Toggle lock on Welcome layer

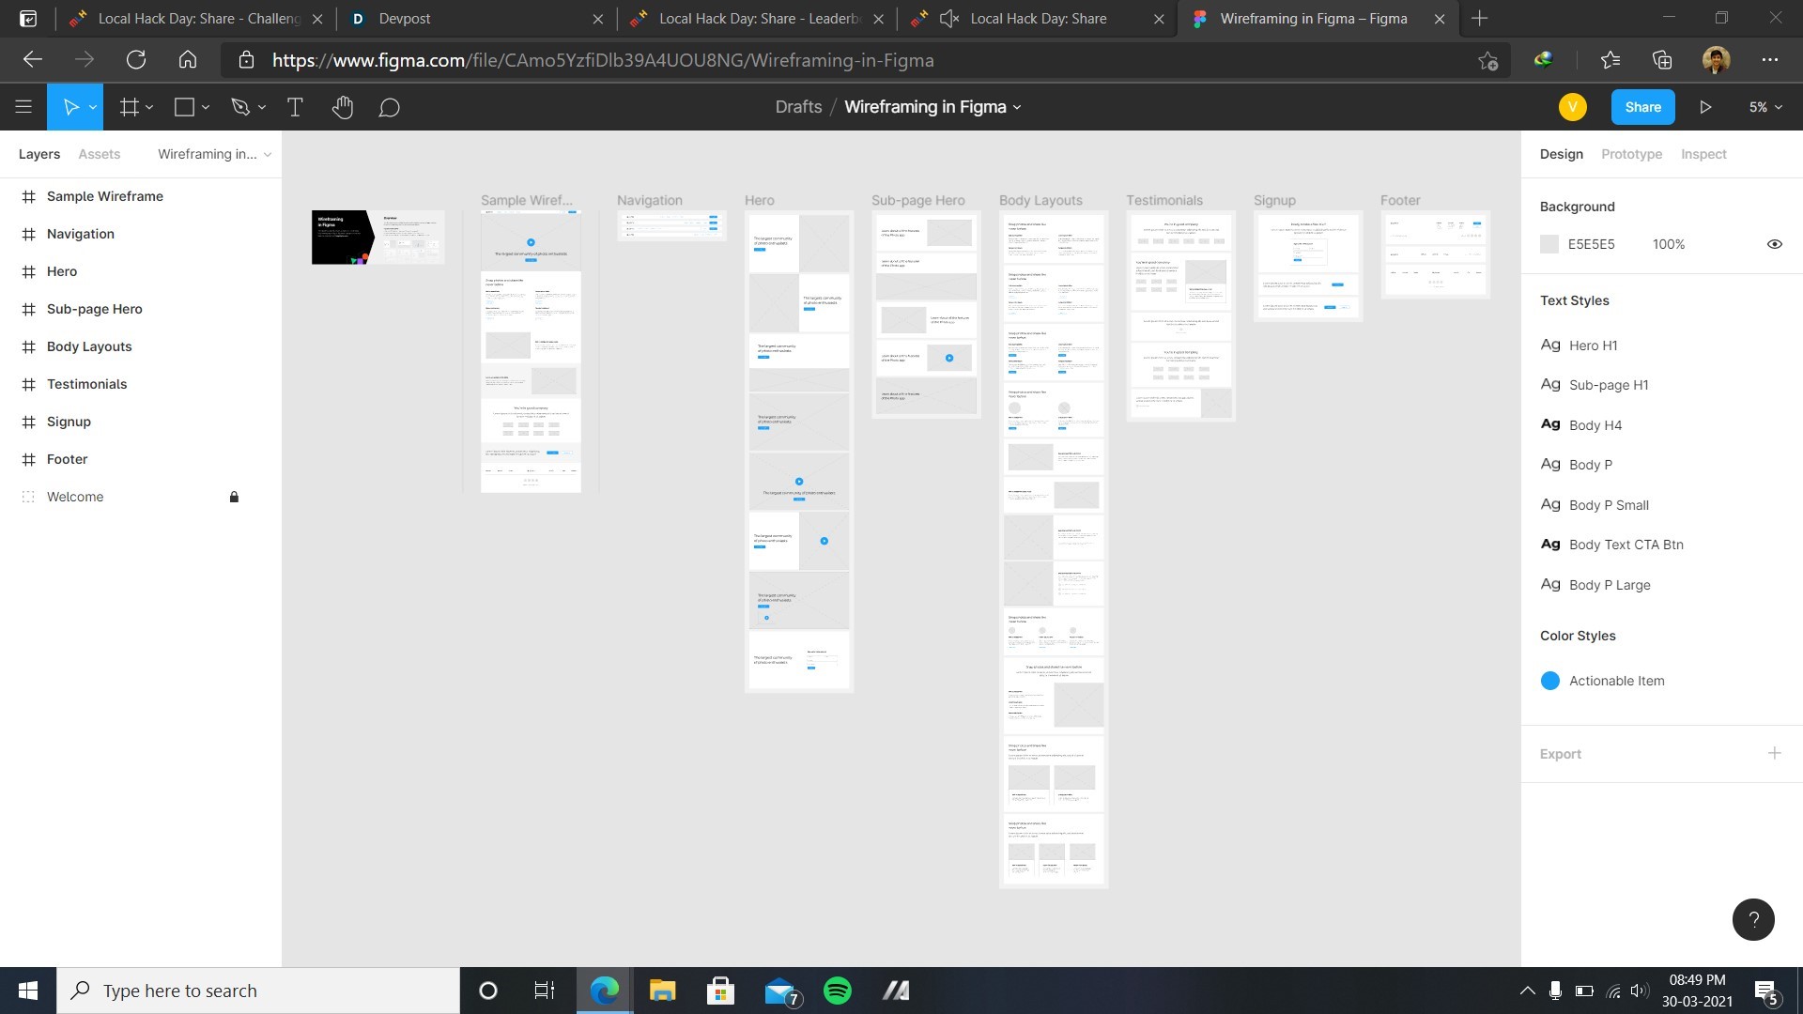click(x=234, y=497)
